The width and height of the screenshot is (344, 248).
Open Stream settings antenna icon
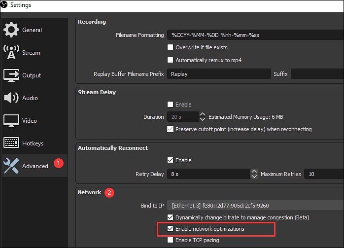11,53
